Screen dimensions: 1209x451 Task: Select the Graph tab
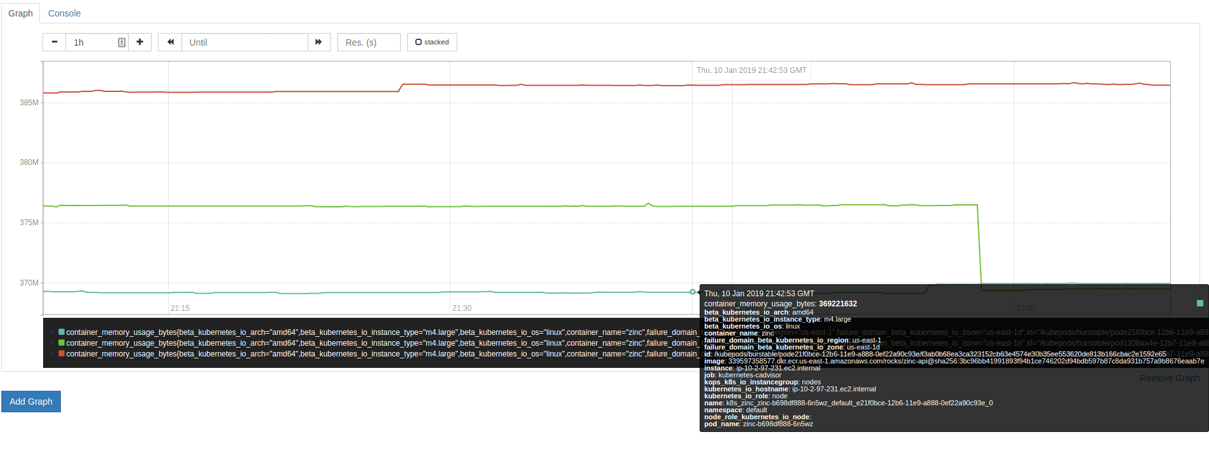point(20,13)
